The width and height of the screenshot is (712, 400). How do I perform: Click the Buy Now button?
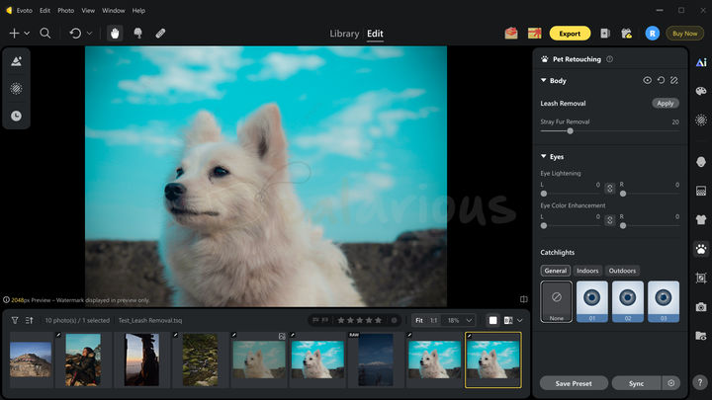(684, 34)
